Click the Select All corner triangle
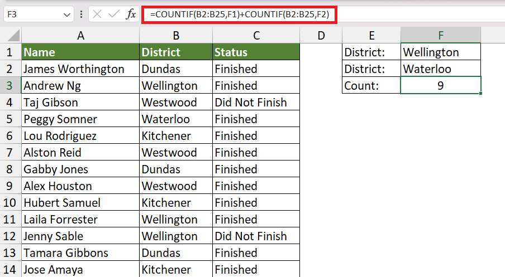This screenshot has width=505, height=277. click(13, 35)
